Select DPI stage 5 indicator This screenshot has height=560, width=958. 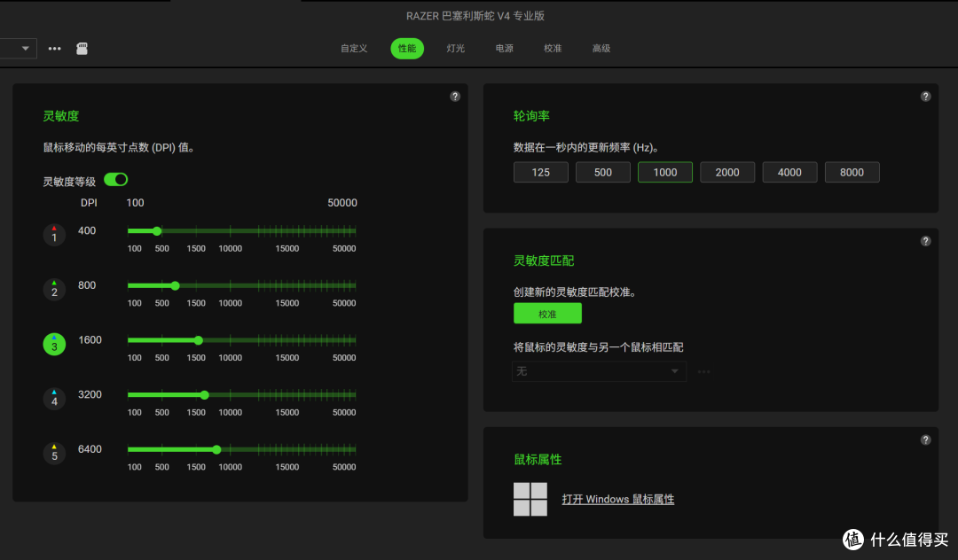click(x=54, y=454)
